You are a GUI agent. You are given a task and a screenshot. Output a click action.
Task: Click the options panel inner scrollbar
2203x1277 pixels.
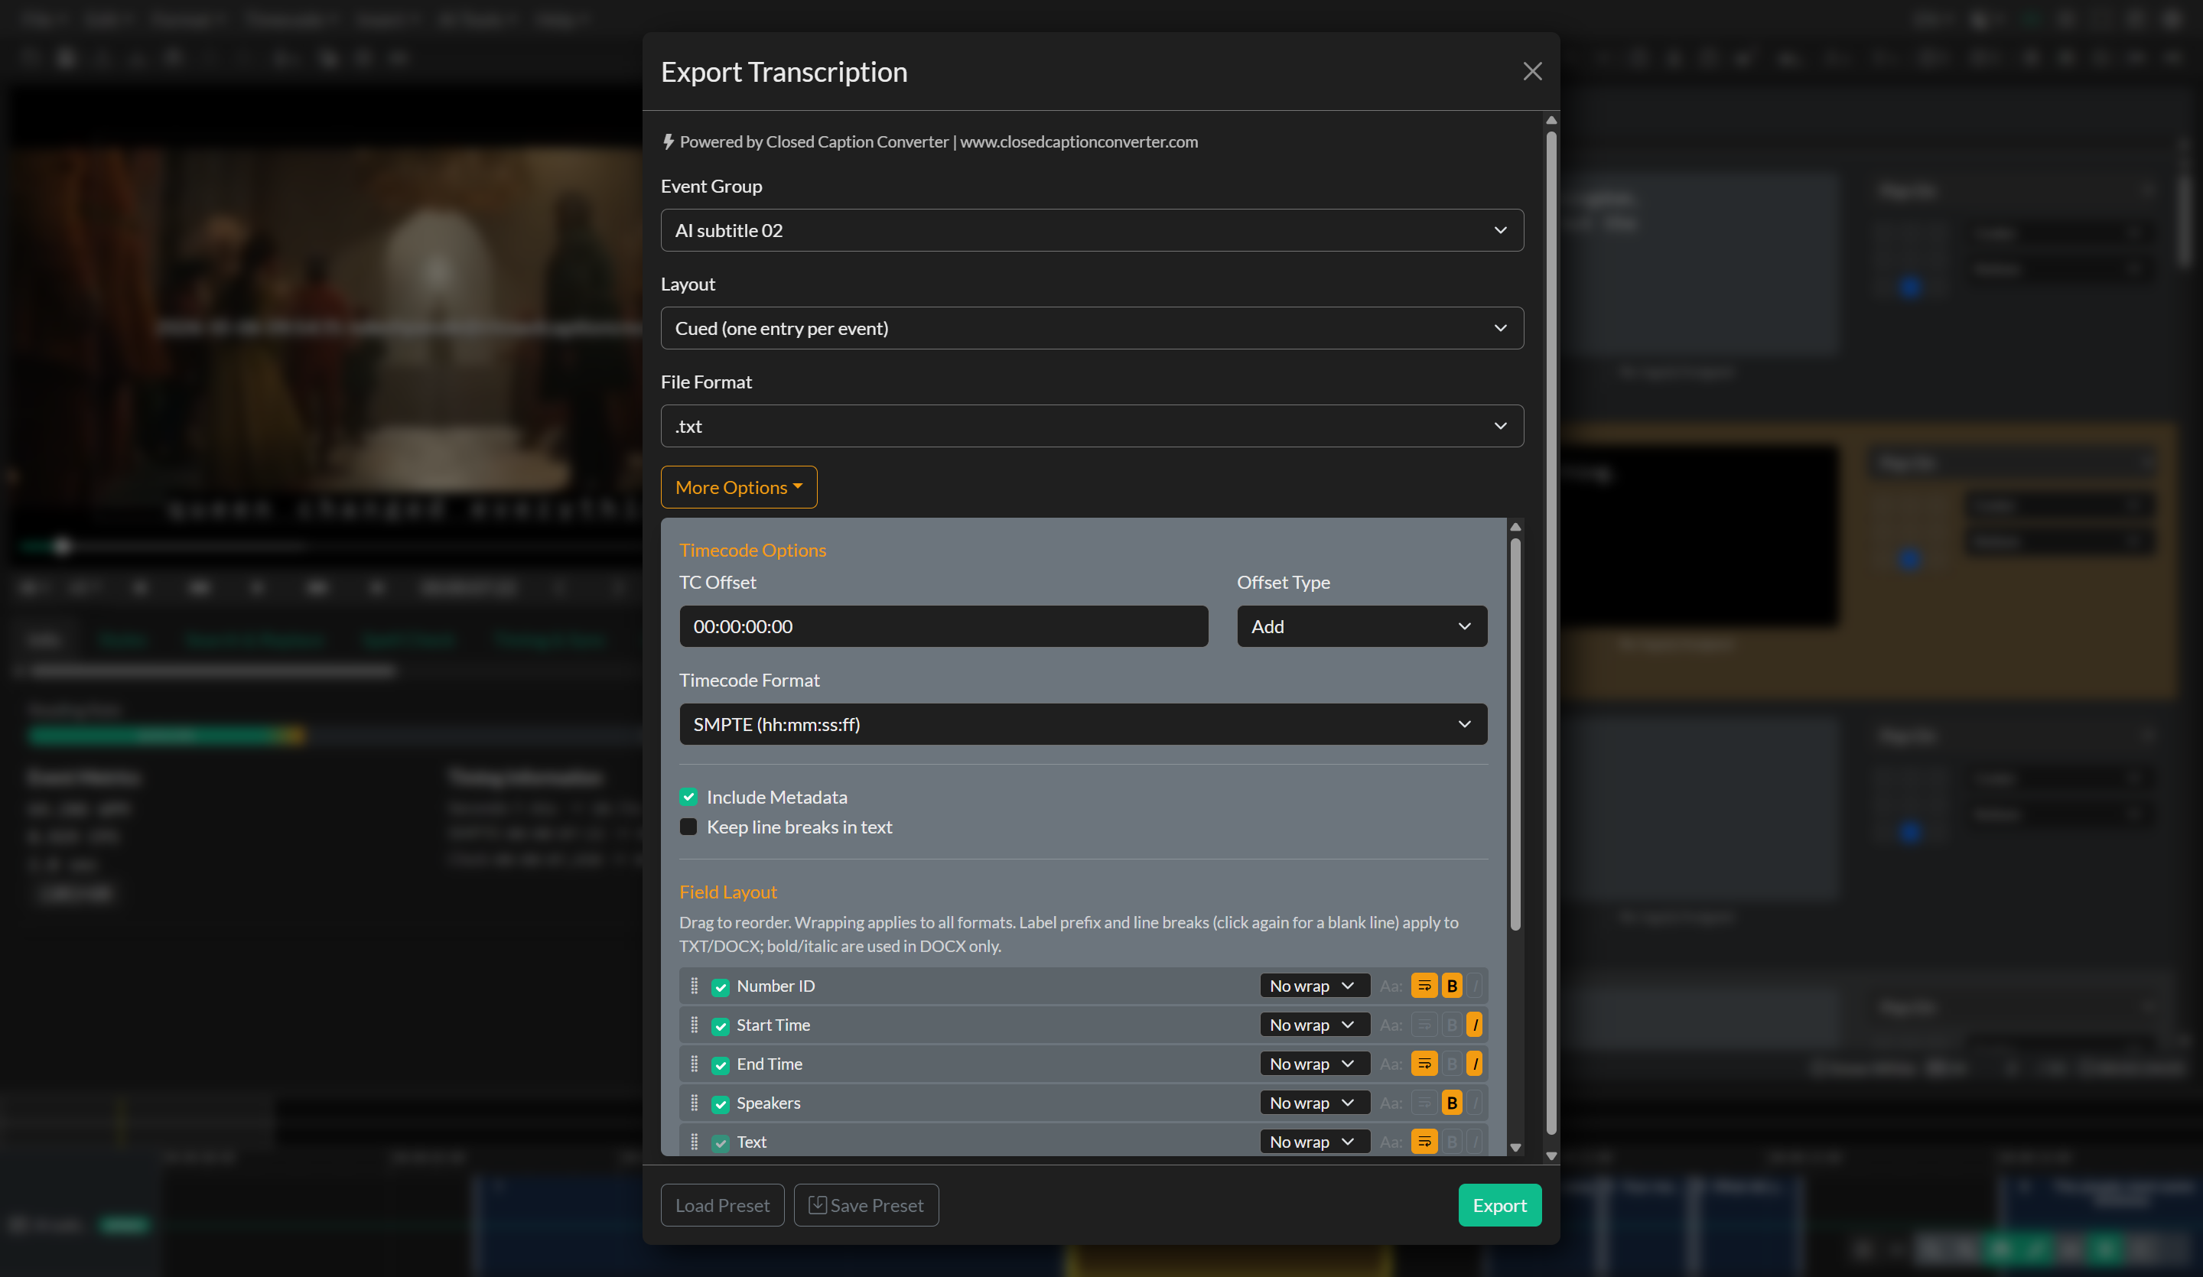coord(1515,734)
